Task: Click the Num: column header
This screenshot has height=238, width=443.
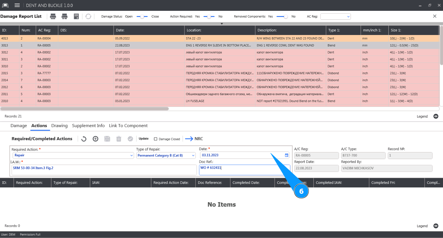Action: coord(28,30)
